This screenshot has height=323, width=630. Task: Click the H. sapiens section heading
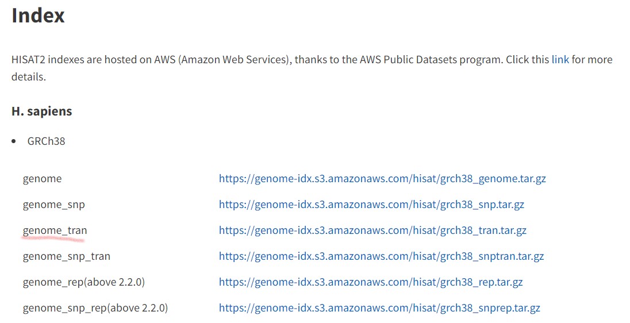click(42, 111)
